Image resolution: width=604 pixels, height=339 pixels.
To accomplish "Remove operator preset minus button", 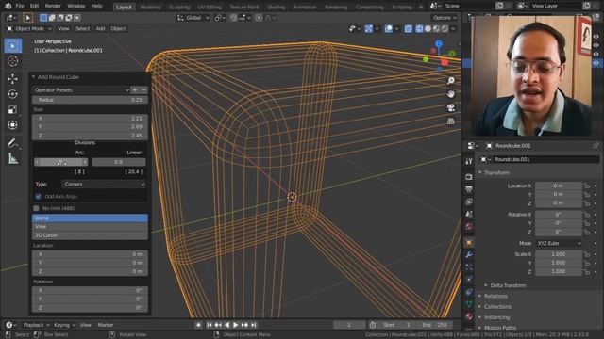I will click(x=143, y=90).
